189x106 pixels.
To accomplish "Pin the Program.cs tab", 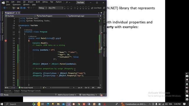I will pyautogui.click(x=17, y=13).
